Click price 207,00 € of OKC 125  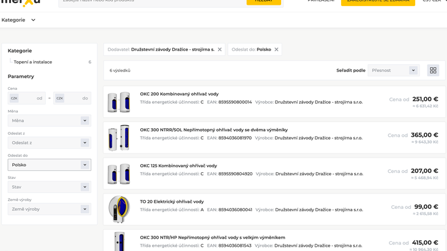tap(424, 170)
